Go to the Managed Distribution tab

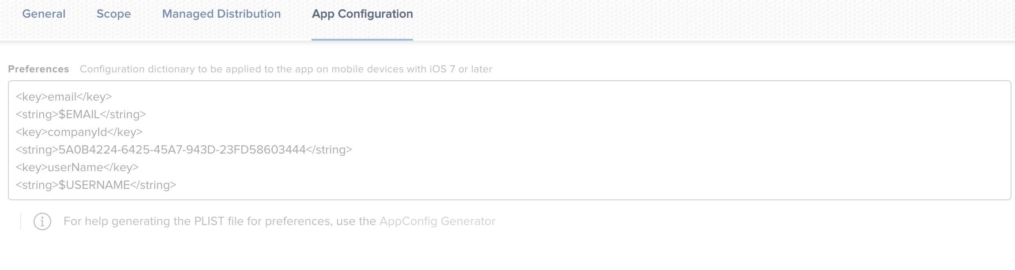point(221,14)
